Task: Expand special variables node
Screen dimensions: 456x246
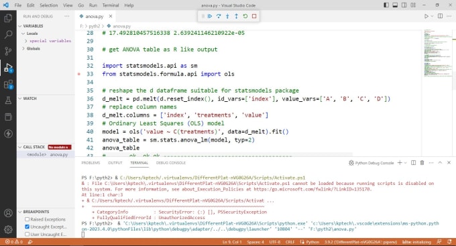Action: (26, 41)
